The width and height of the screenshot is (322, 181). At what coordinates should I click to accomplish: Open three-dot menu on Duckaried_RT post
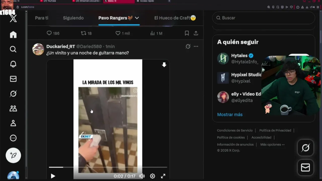click(x=196, y=47)
